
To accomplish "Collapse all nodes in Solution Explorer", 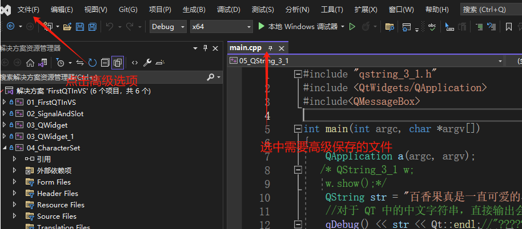I will pos(105,63).
